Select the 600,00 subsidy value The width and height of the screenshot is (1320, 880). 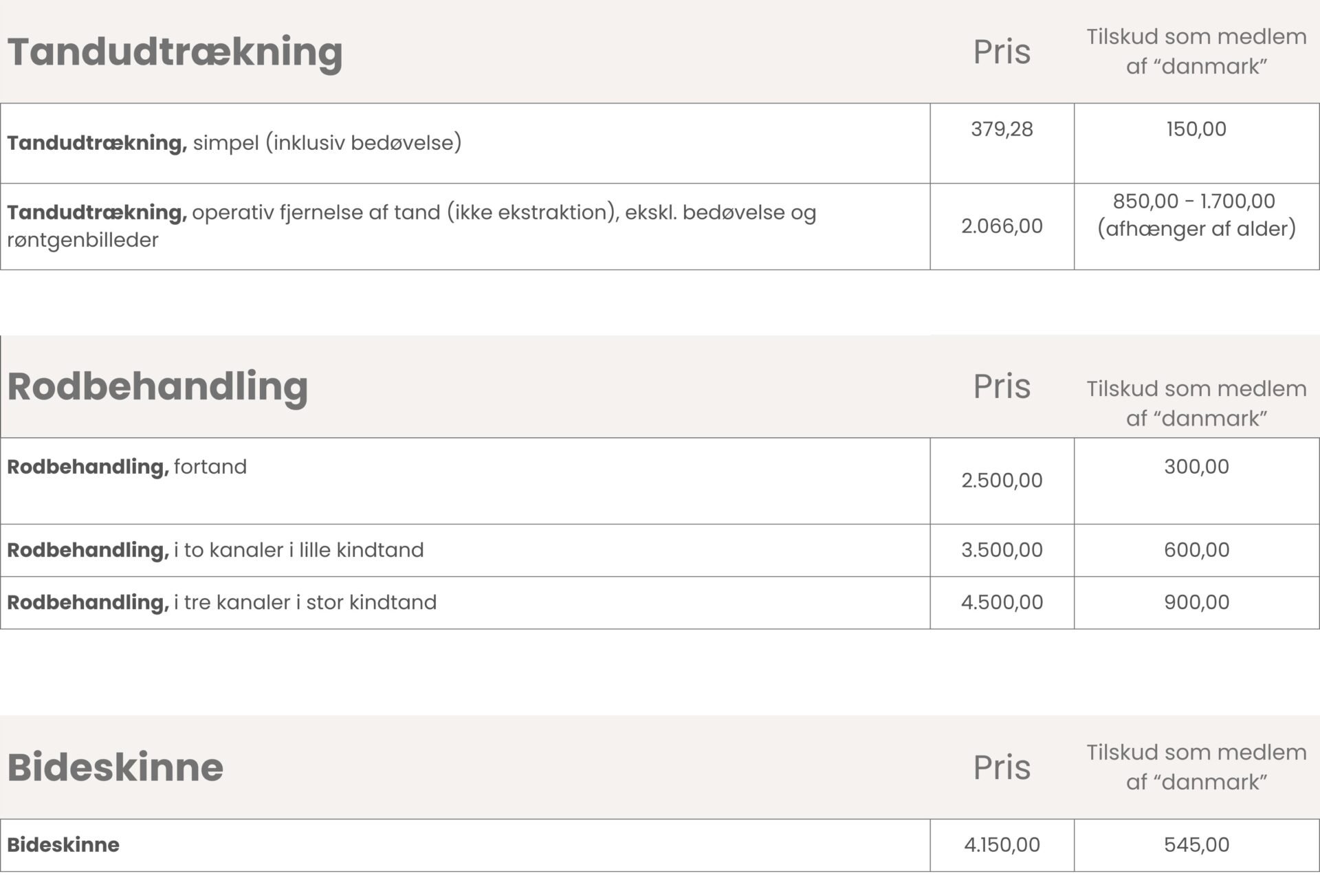(1196, 550)
